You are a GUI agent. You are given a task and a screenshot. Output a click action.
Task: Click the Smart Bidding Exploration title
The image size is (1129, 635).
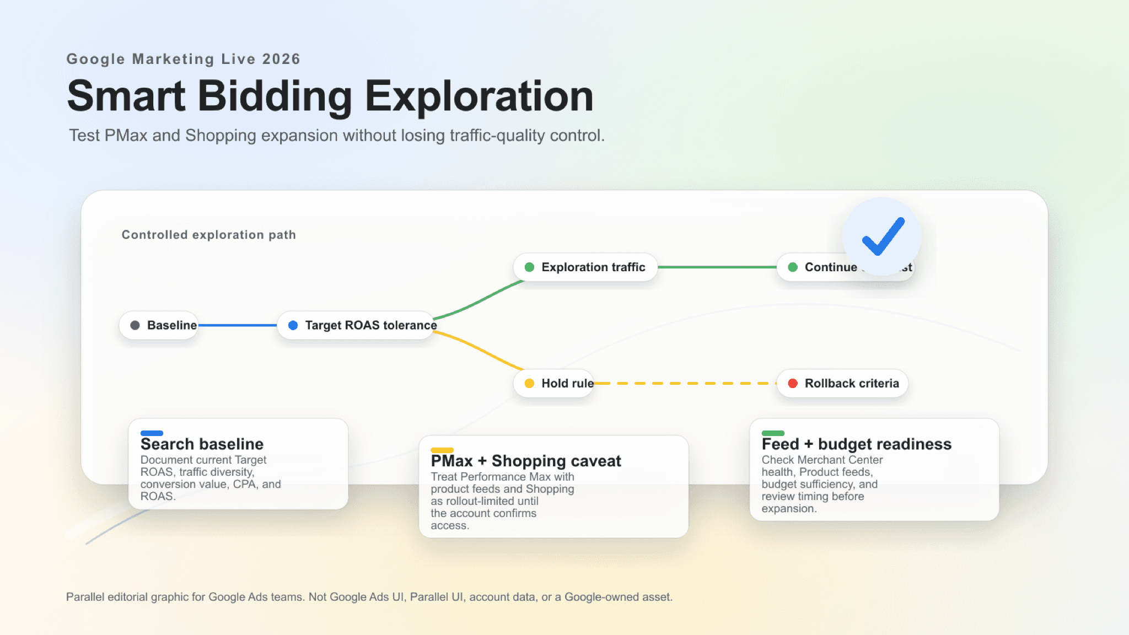click(x=330, y=96)
